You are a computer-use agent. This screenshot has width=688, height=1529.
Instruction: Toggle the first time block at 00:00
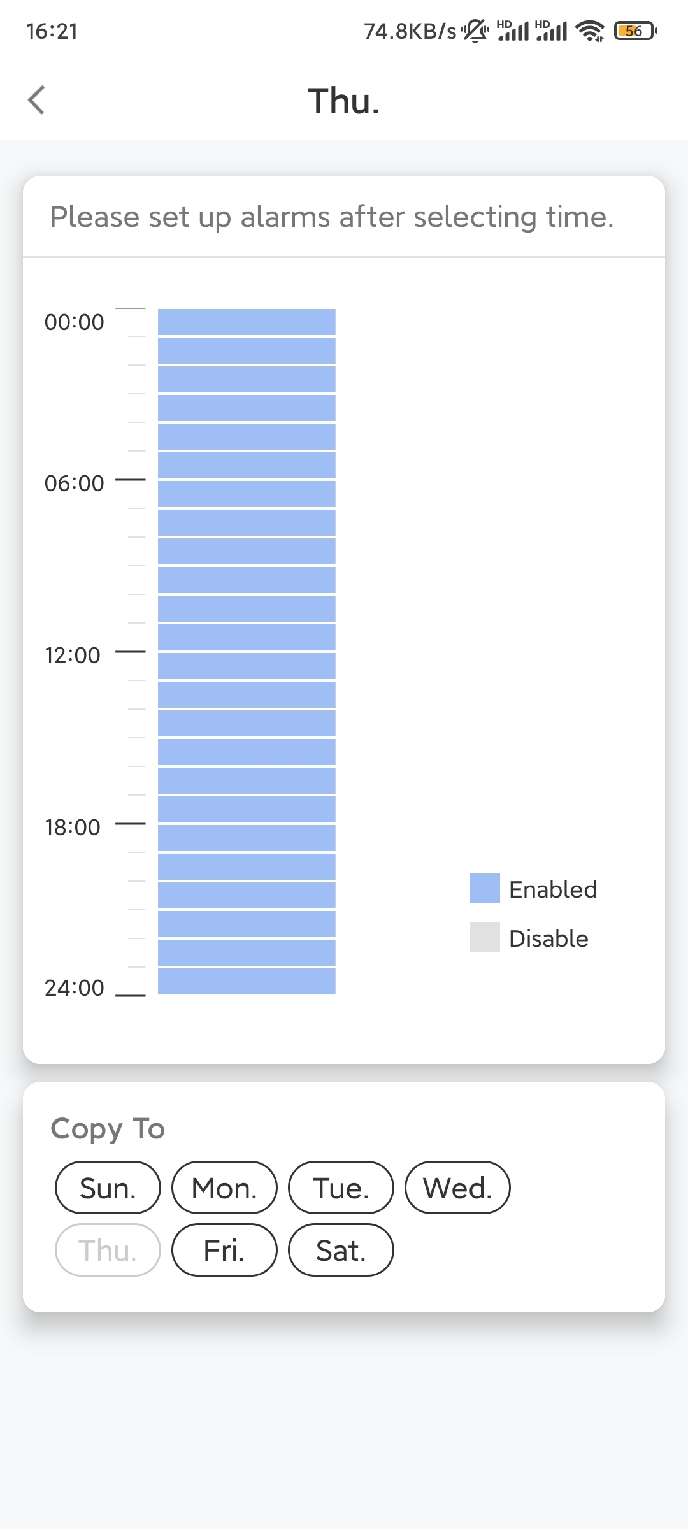click(247, 322)
